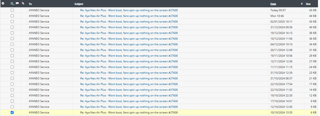Open the highlighted email subject from 10/10/2024 13:35

(x=129, y=112)
